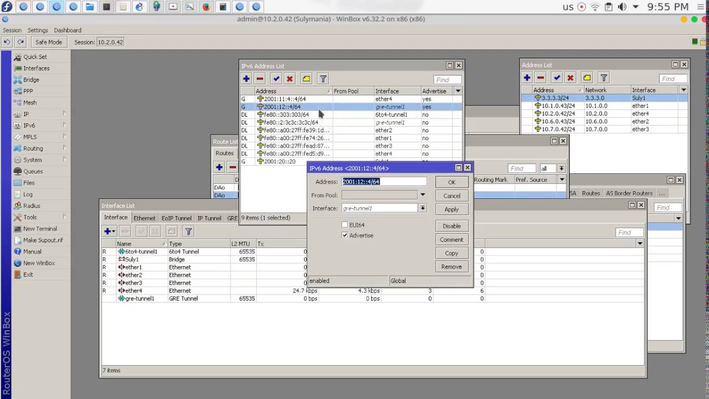This screenshot has height=399, width=709.
Task: Select fe80::303:303/64 address row
Action: 351,115
